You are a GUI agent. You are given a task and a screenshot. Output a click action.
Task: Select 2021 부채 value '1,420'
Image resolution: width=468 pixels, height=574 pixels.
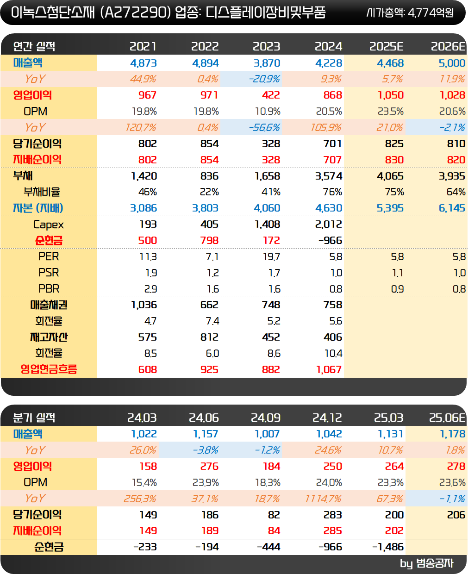pyautogui.click(x=144, y=176)
